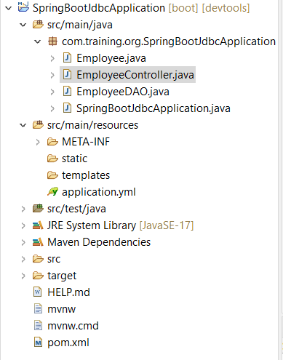
Task: Click the [boot] decoration text
Action: pos(183,8)
